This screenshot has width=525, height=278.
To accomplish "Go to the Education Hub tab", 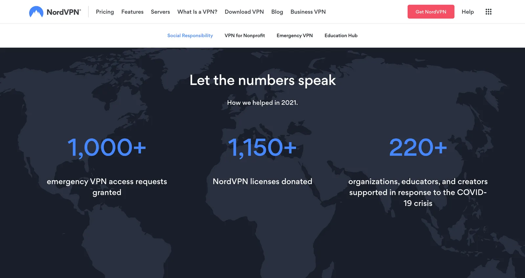I will coord(341,35).
